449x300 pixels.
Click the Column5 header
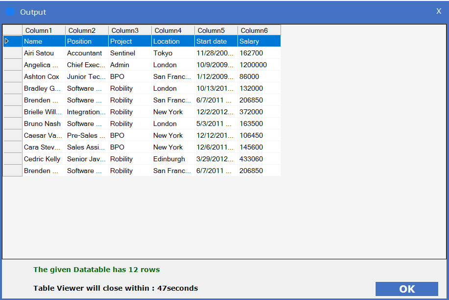pyautogui.click(x=216, y=30)
